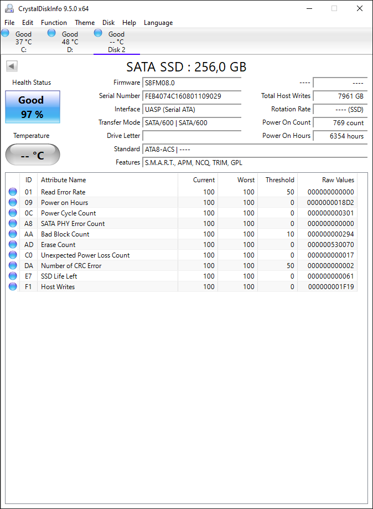
Task: Select the D: drive tab
Action: point(70,42)
